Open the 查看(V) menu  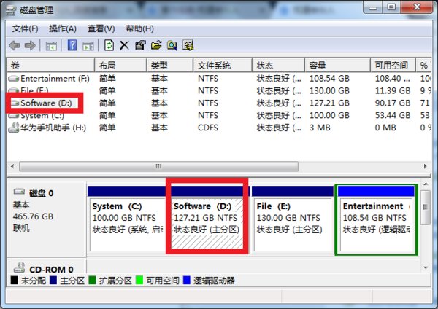[x=101, y=28]
